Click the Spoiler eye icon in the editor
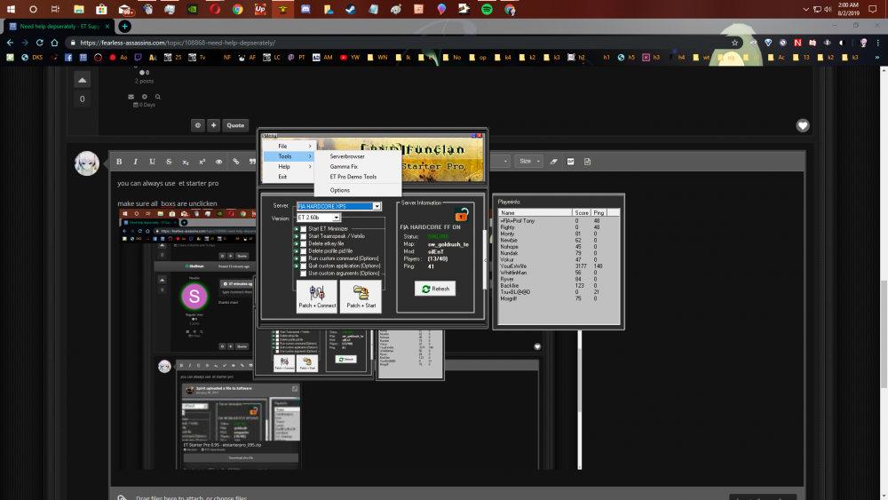Image resolution: width=888 pixels, height=500 pixels. click(218, 162)
